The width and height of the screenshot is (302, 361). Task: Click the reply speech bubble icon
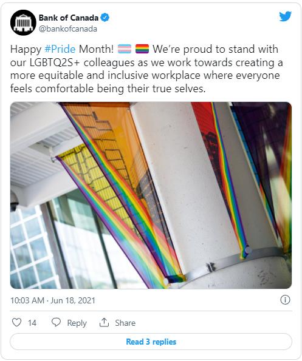[56, 322]
